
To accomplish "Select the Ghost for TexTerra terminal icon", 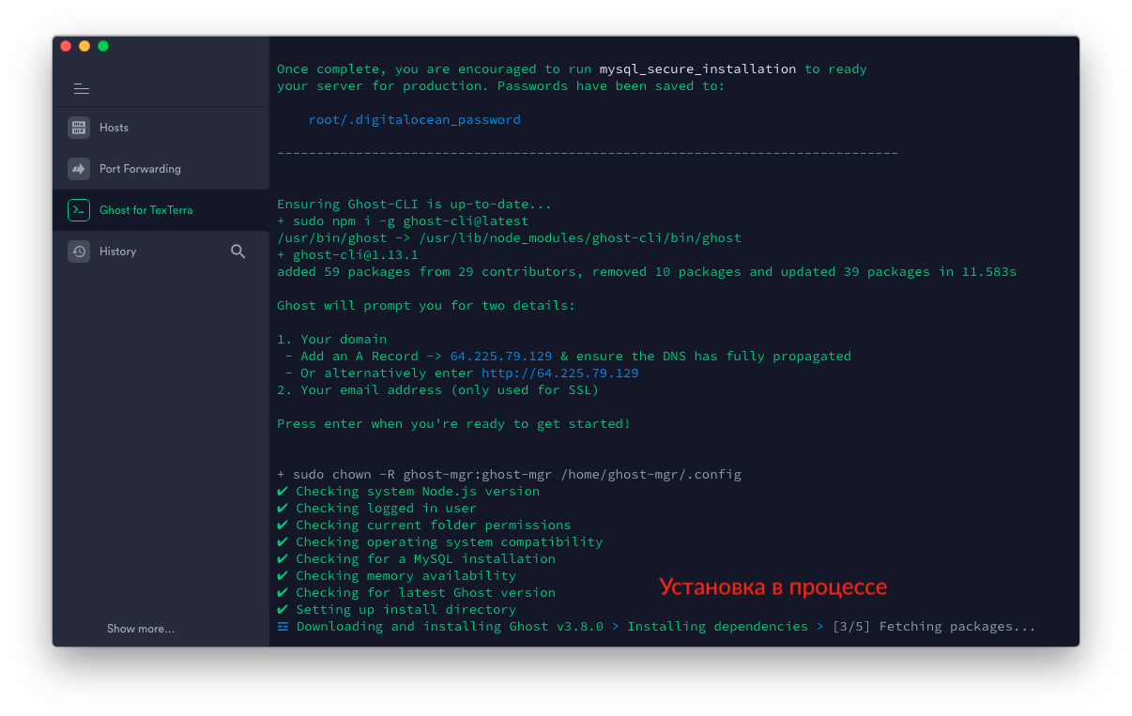I will tap(79, 210).
